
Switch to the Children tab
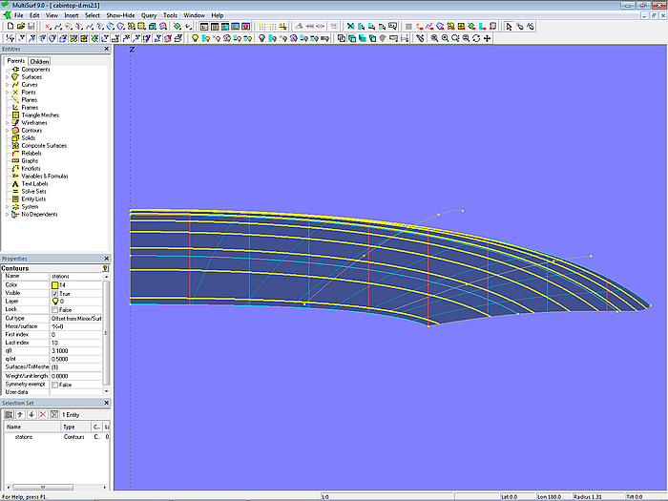39,61
